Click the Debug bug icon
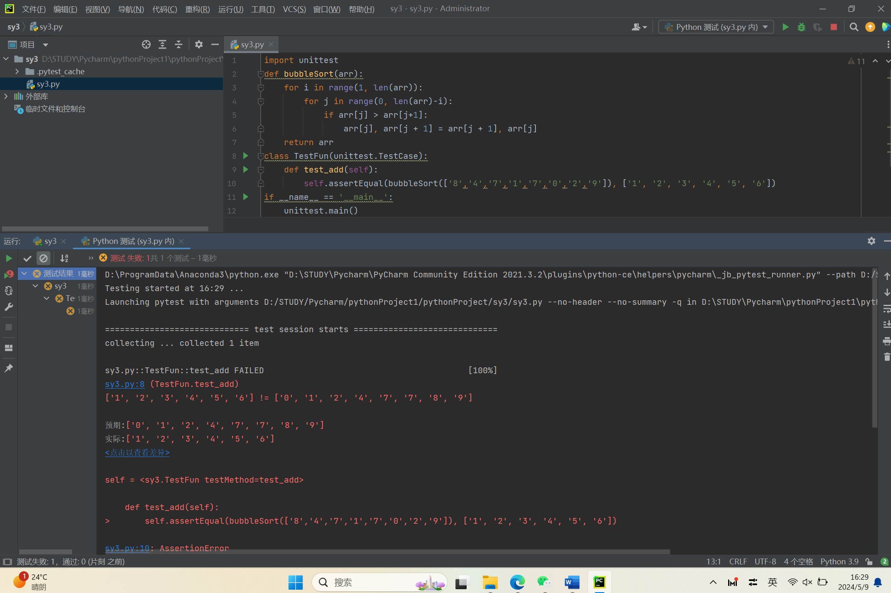 click(801, 27)
